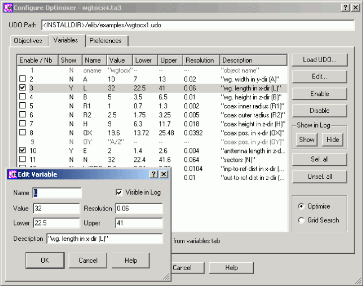Enable the checkbox for variable 2 (A)
This screenshot has width=363, height=286.
23,79
